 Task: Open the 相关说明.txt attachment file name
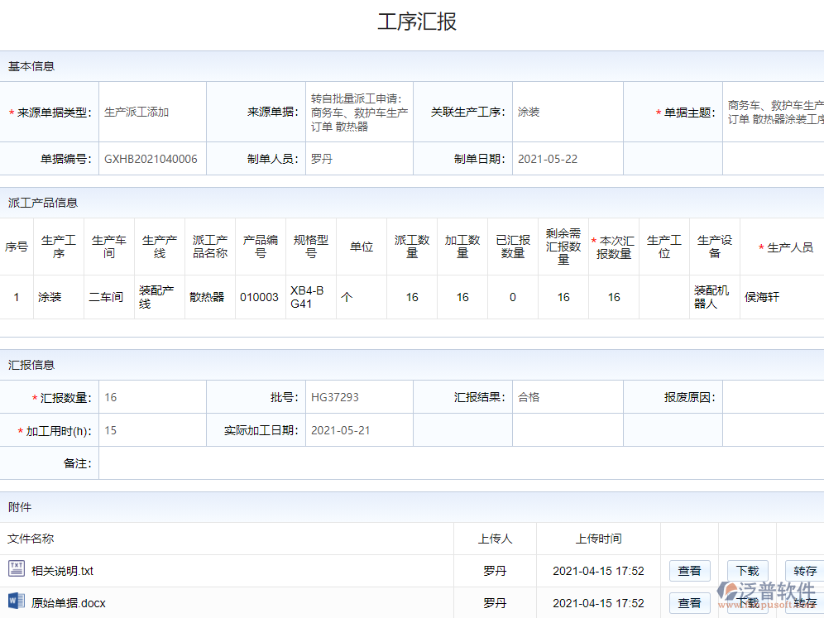(x=63, y=571)
